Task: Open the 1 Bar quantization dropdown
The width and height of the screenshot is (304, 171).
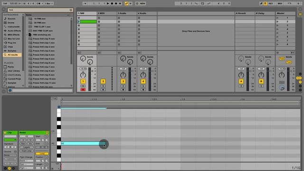Action: click(x=49, y=3)
